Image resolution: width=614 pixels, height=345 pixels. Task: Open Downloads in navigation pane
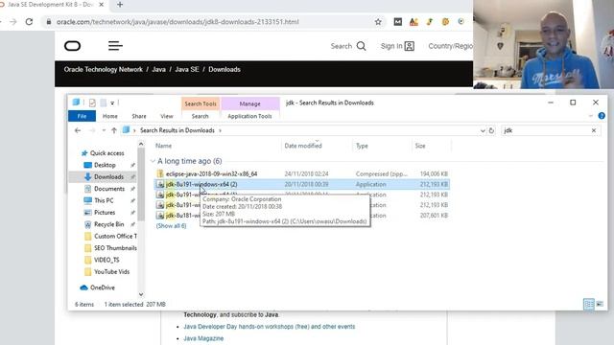tap(108, 176)
